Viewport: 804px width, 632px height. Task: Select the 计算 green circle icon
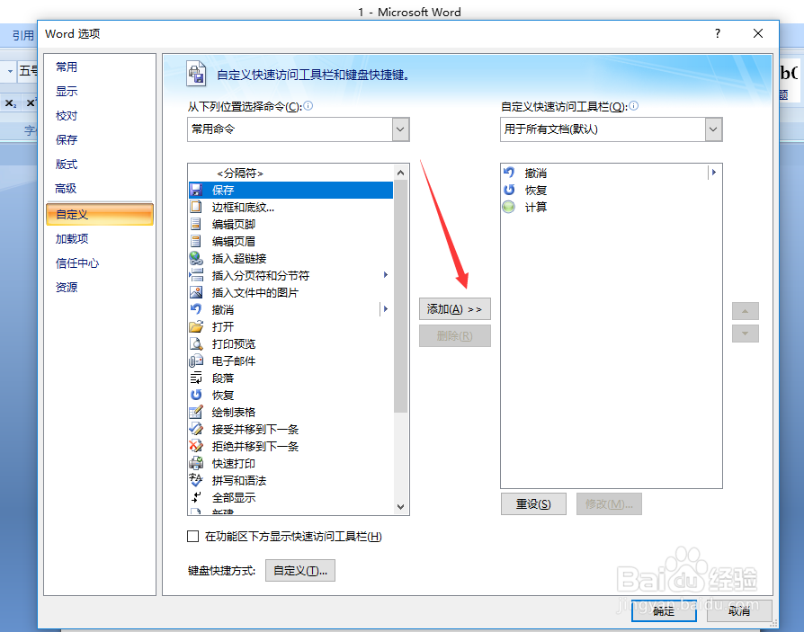[x=509, y=207]
